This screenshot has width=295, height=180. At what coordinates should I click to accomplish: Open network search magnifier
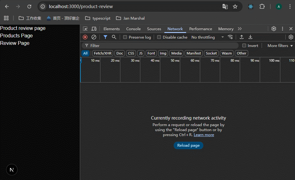click(114, 37)
